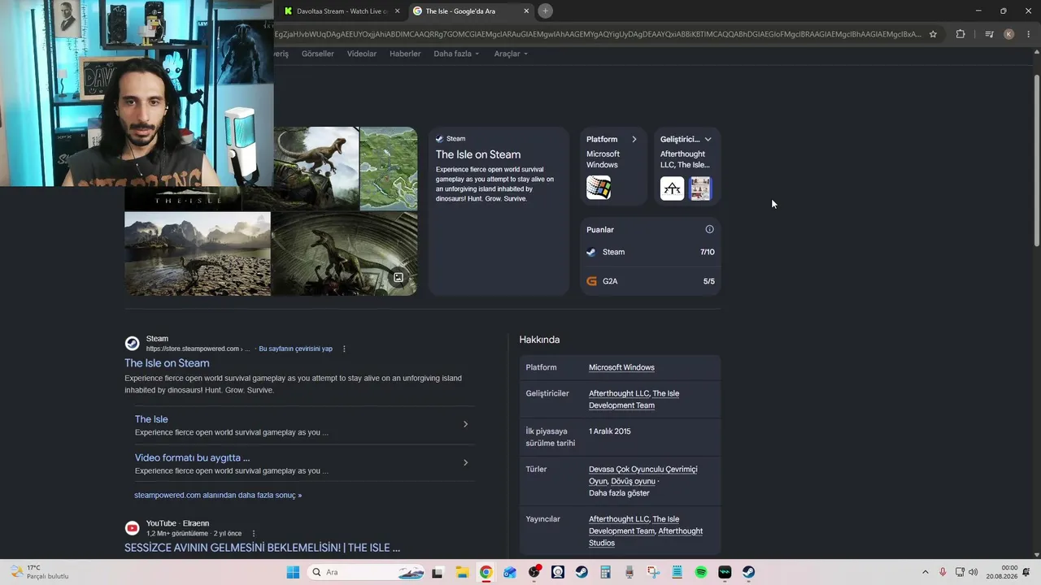Image resolution: width=1041 pixels, height=585 pixels.
Task: Open the YouTube result three-dot options
Action: click(x=254, y=534)
